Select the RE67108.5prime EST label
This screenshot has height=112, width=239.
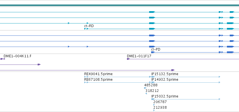(98, 80)
